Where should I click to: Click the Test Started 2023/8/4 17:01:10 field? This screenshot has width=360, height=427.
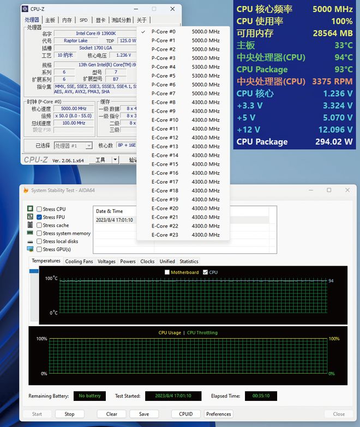click(x=173, y=396)
